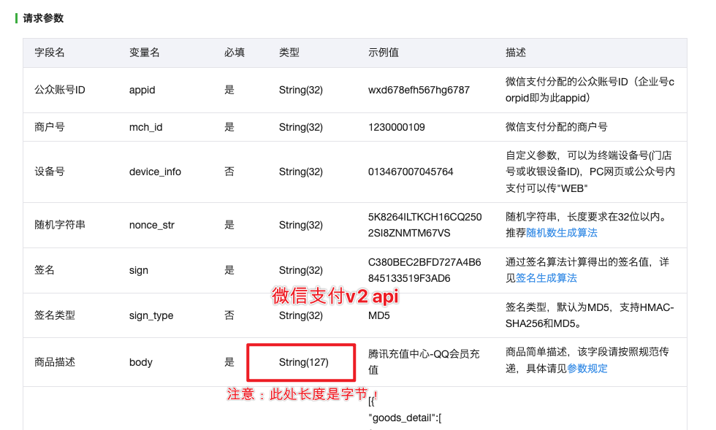Select the example value 013467007045764
Screen dimensions: 716x430
pos(411,172)
